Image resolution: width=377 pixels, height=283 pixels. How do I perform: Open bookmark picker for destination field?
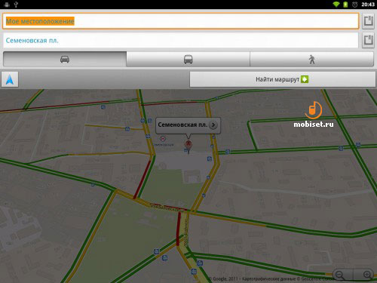(x=368, y=40)
